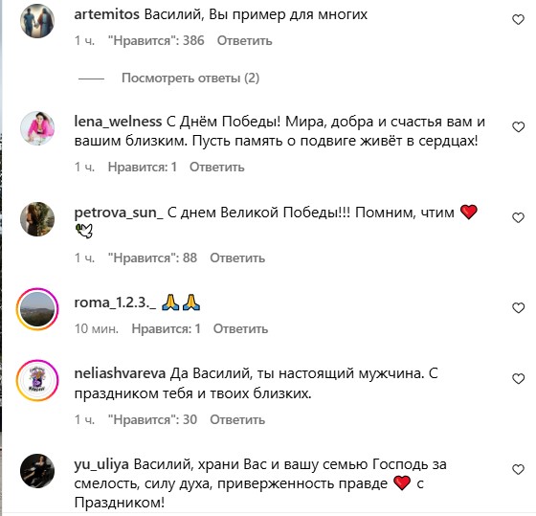Open petrova_sun_ username link
Screen dimensions: 536x516
119,213
